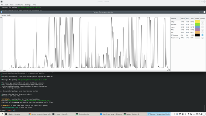The height and width of the screenshot is (116, 206).
Task: Click the digital clock showing 00:14
Action: tap(199, 114)
